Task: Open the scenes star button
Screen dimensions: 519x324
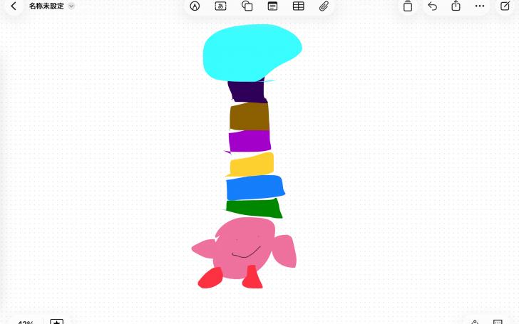Action: (56, 322)
